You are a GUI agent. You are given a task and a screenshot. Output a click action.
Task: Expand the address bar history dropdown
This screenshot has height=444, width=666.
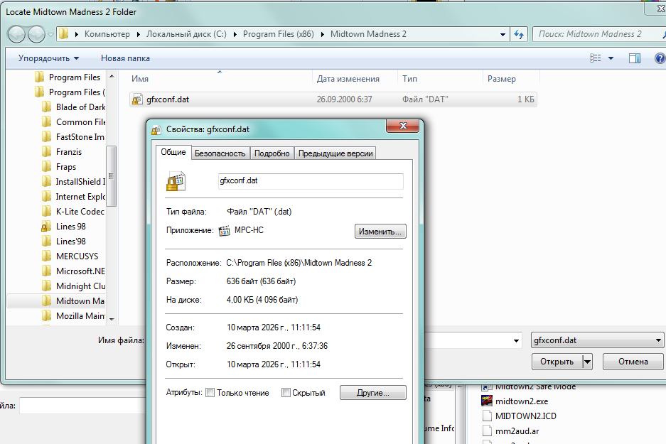(x=503, y=34)
